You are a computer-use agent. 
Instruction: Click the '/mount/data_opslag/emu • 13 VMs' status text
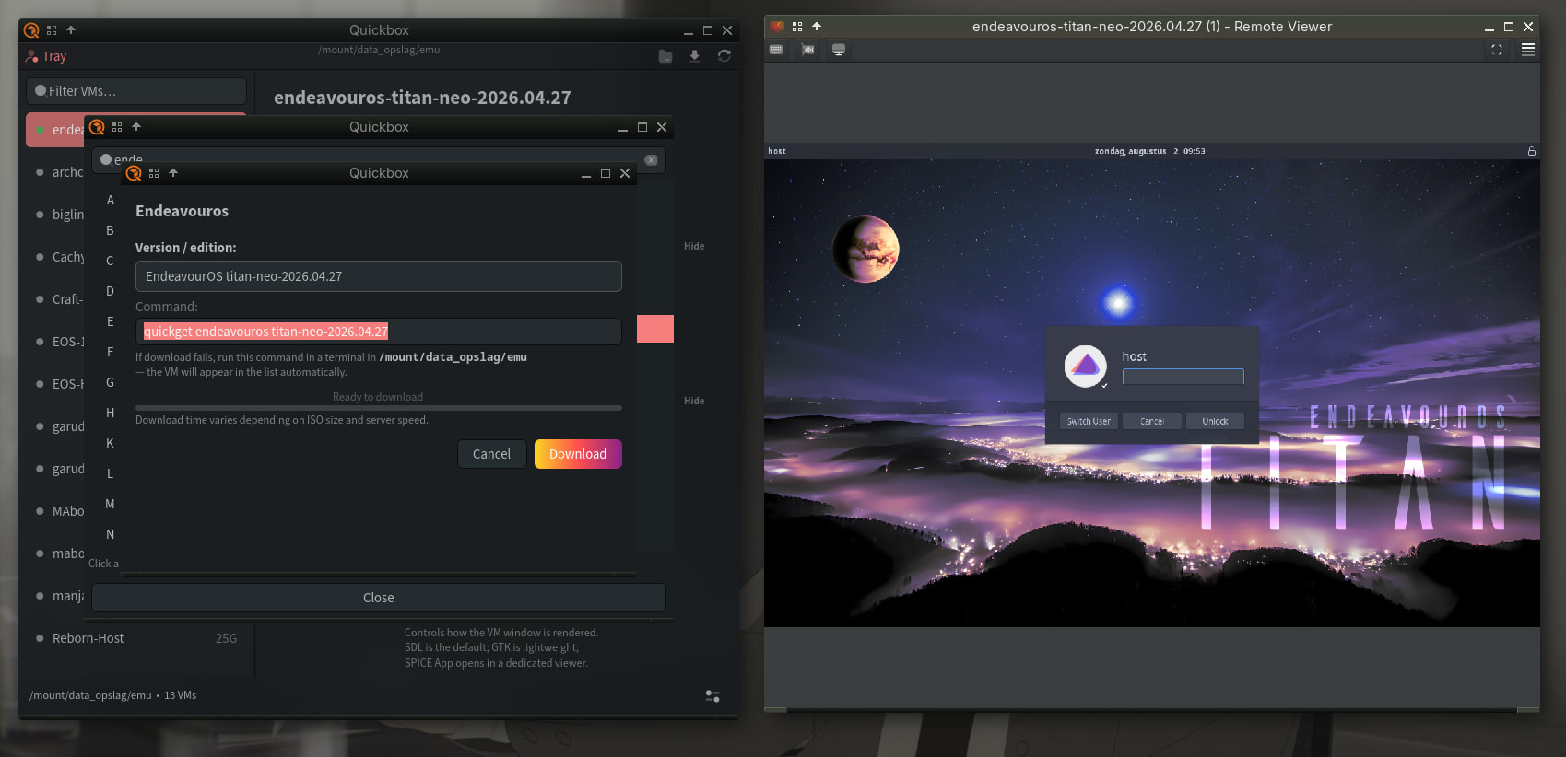coord(112,695)
